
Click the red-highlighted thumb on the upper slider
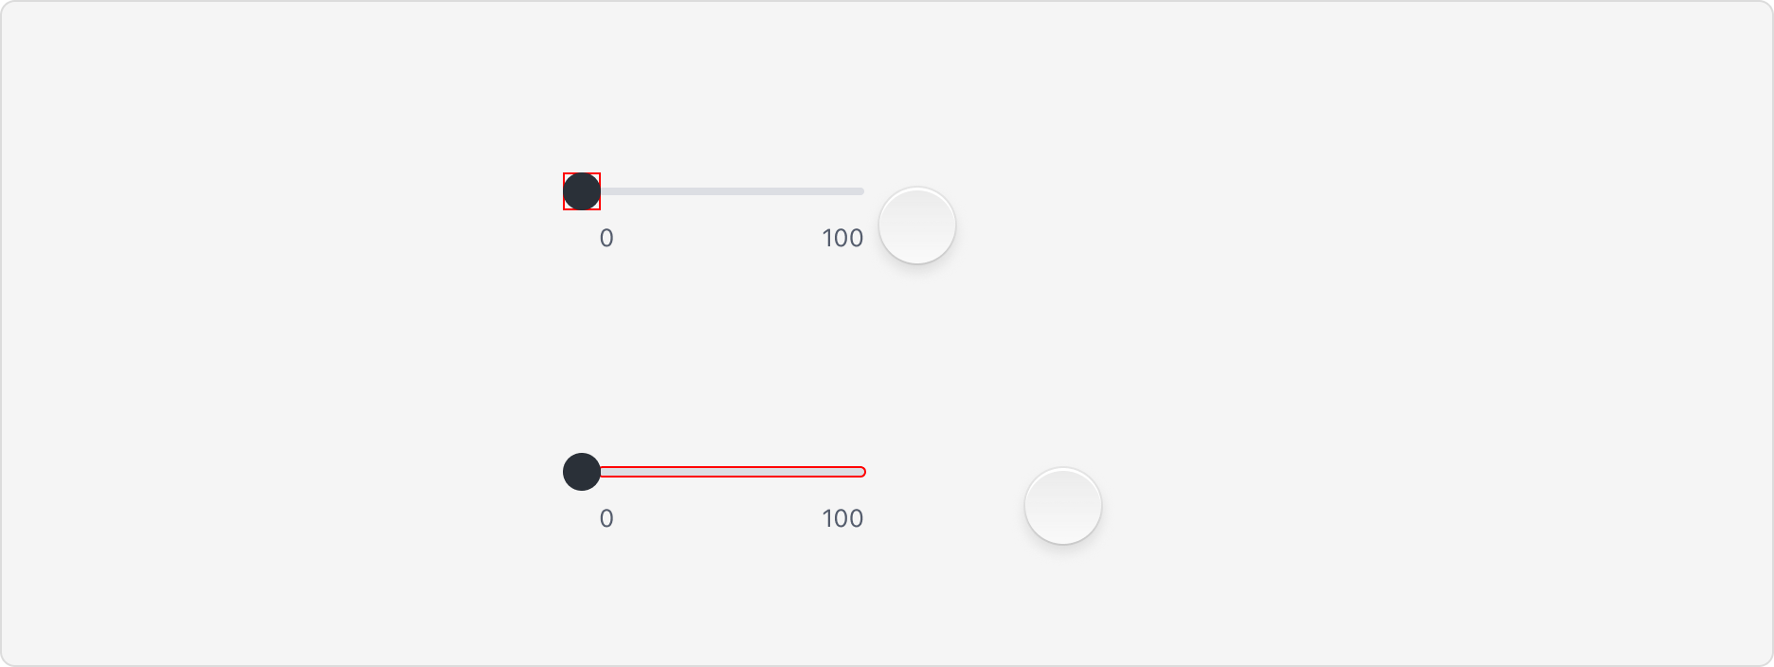(583, 191)
